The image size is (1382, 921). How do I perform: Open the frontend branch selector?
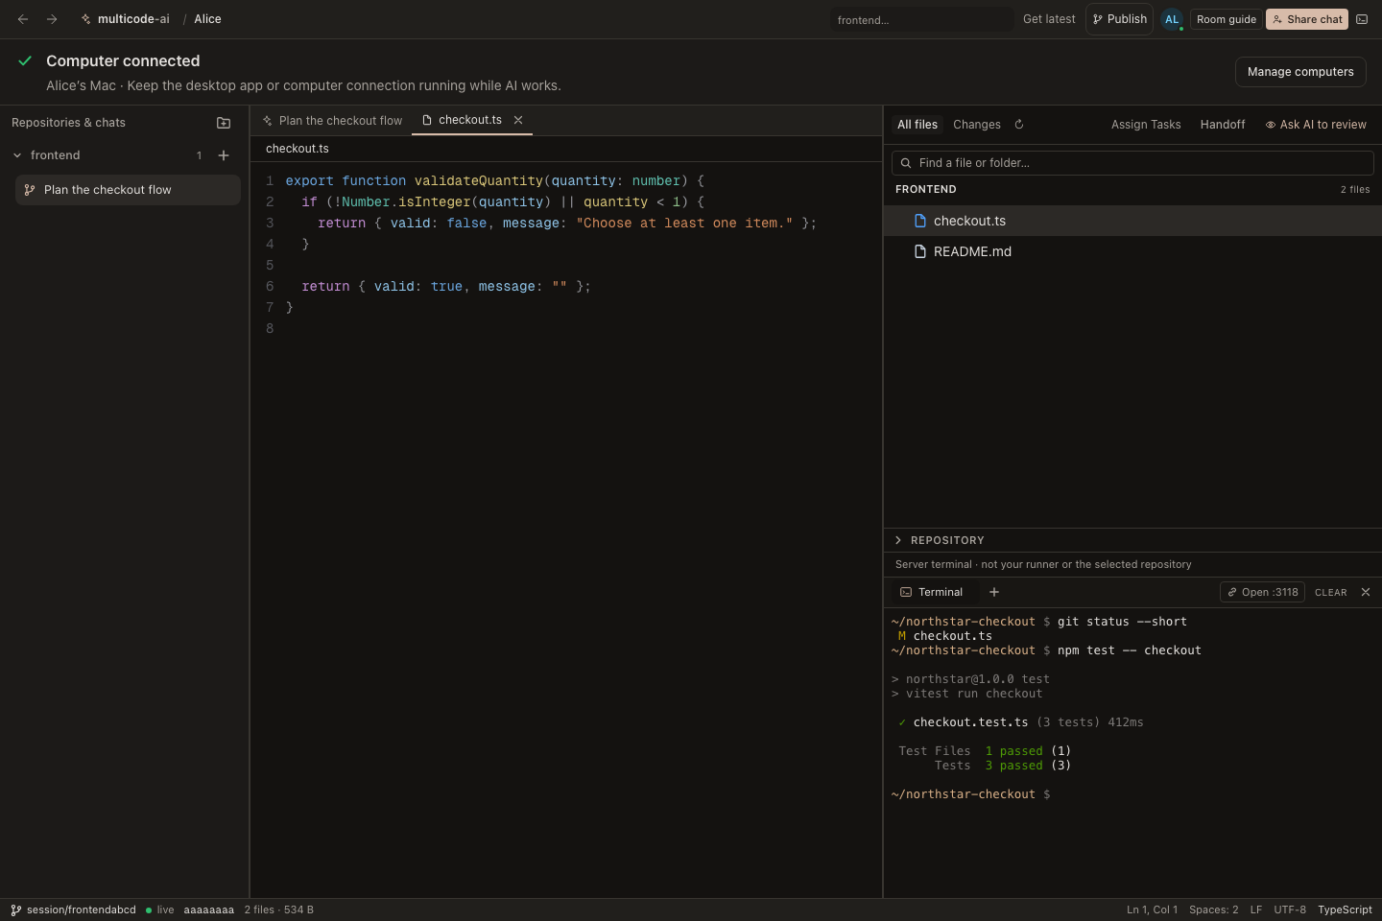click(921, 19)
